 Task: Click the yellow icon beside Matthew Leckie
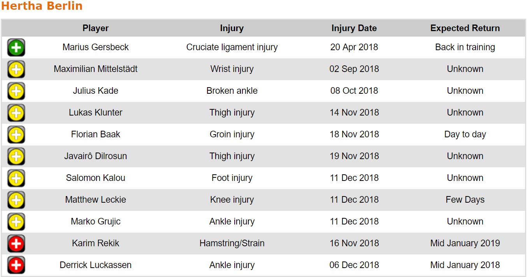pyautogui.click(x=16, y=200)
